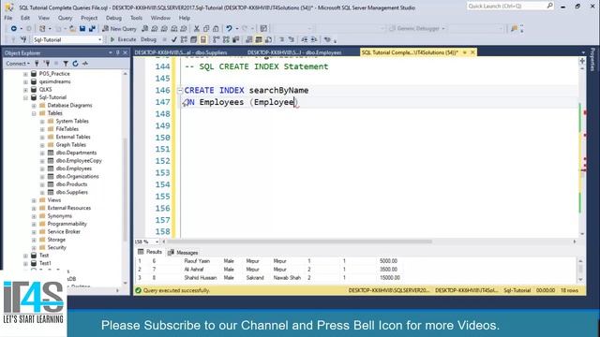Click the Navigate Backward icon

[x=14, y=29]
